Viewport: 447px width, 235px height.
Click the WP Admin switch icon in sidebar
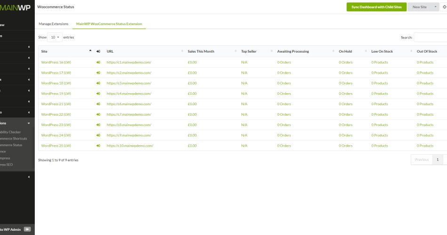click(x=27, y=229)
